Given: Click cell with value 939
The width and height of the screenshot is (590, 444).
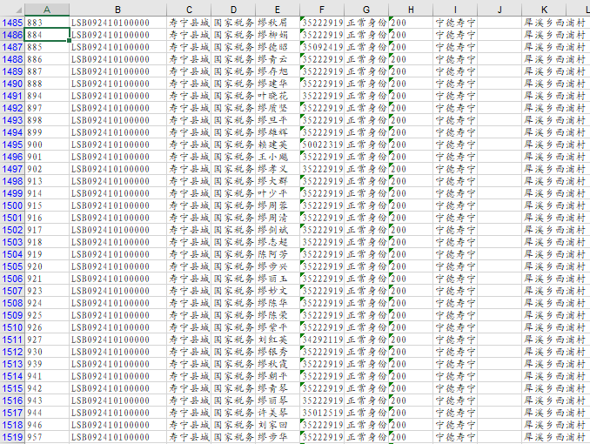Looking at the screenshot, I should 47,364.
